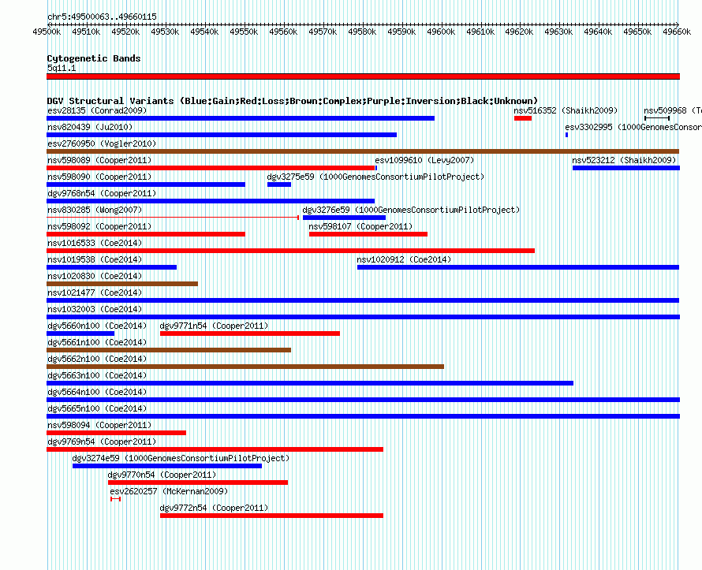Click the DGV Structural Variants track title
The width and height of the screenshot is (702, 570).
(293, 101)
